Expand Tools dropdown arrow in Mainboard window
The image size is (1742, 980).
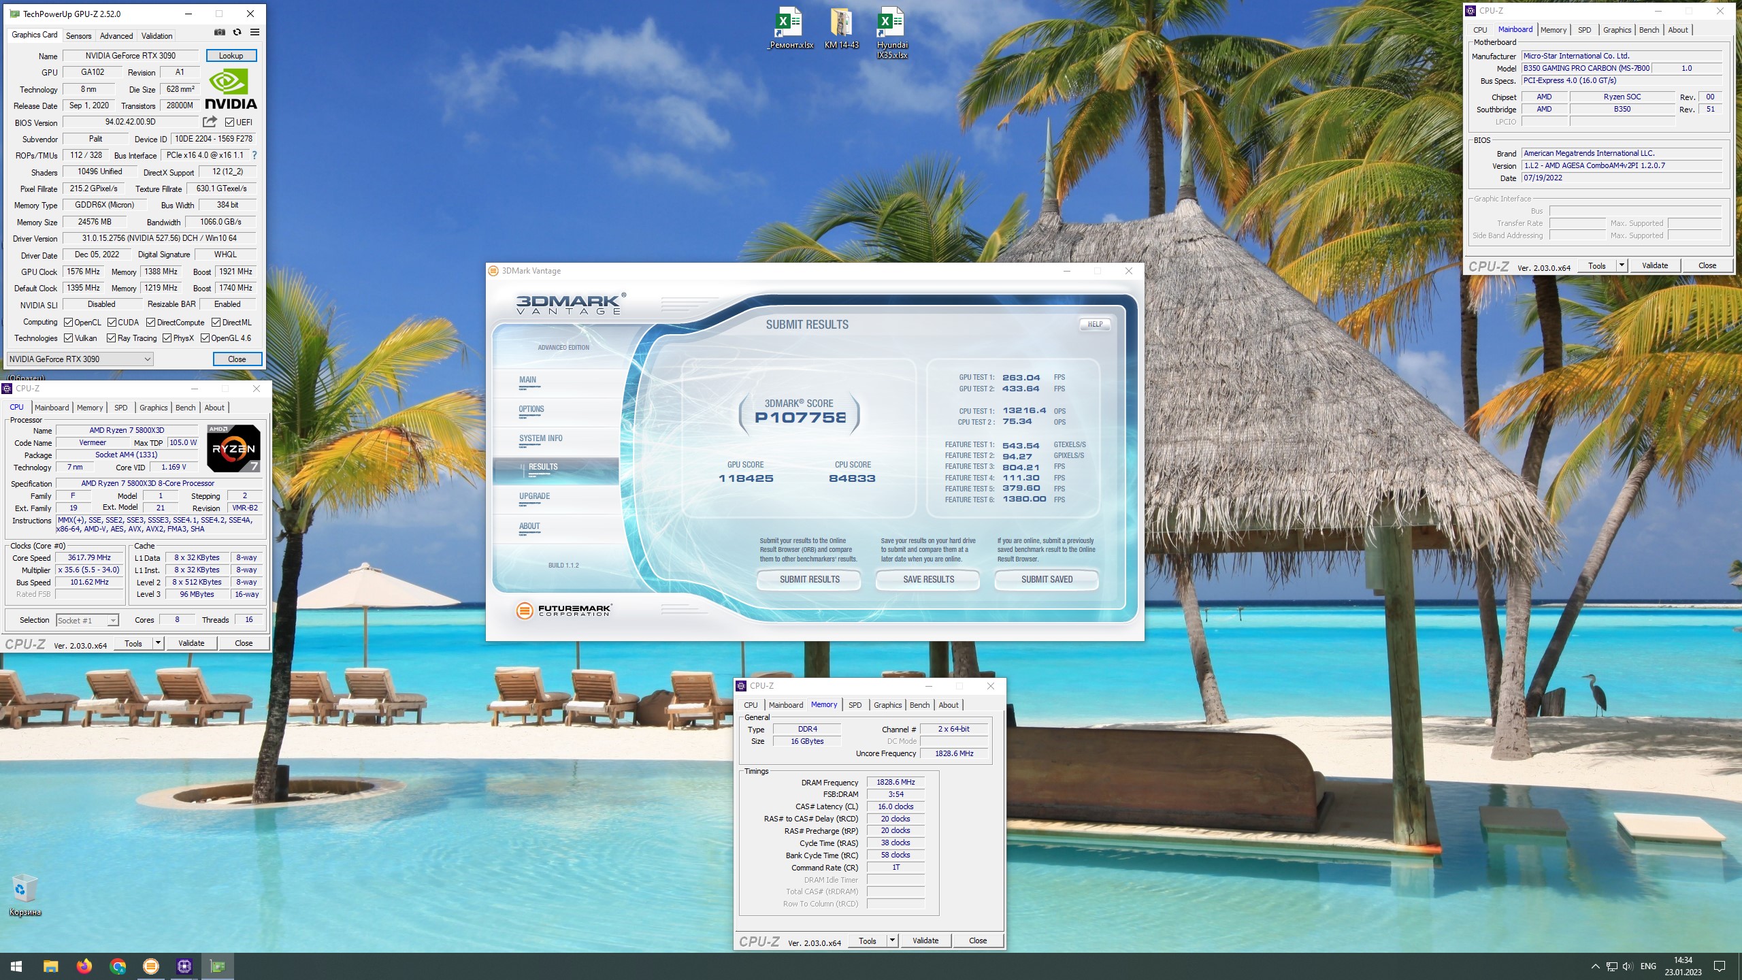pyautogui.click(x=1622, y=265)
